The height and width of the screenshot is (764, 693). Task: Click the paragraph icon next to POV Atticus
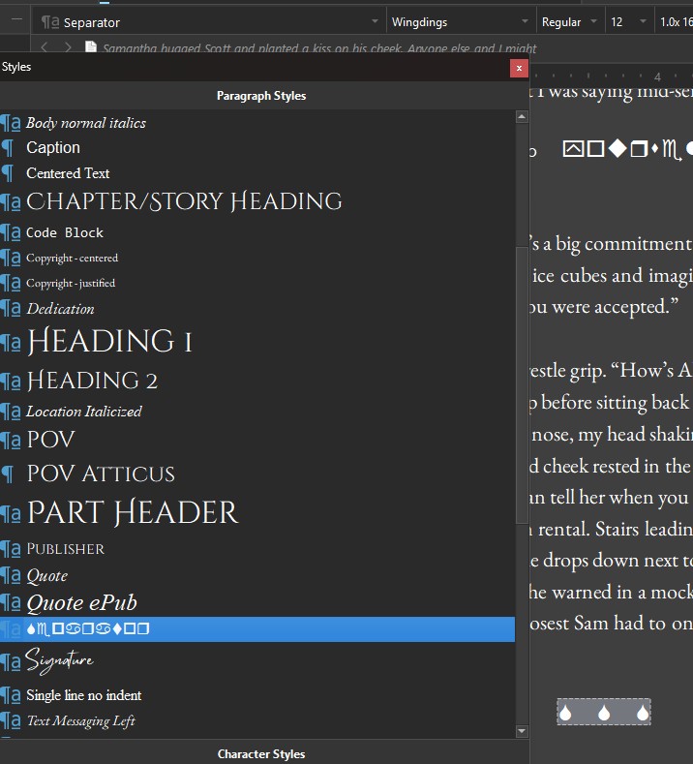coord(9,474)
